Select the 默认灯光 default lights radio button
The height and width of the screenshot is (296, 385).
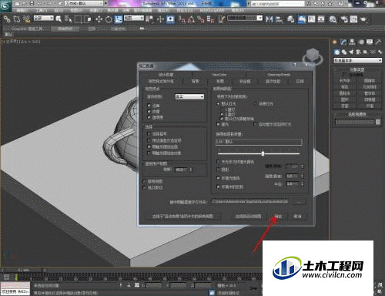(219, 103)
